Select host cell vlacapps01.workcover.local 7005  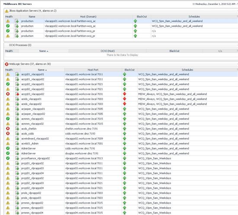click(x=84, y=109)
